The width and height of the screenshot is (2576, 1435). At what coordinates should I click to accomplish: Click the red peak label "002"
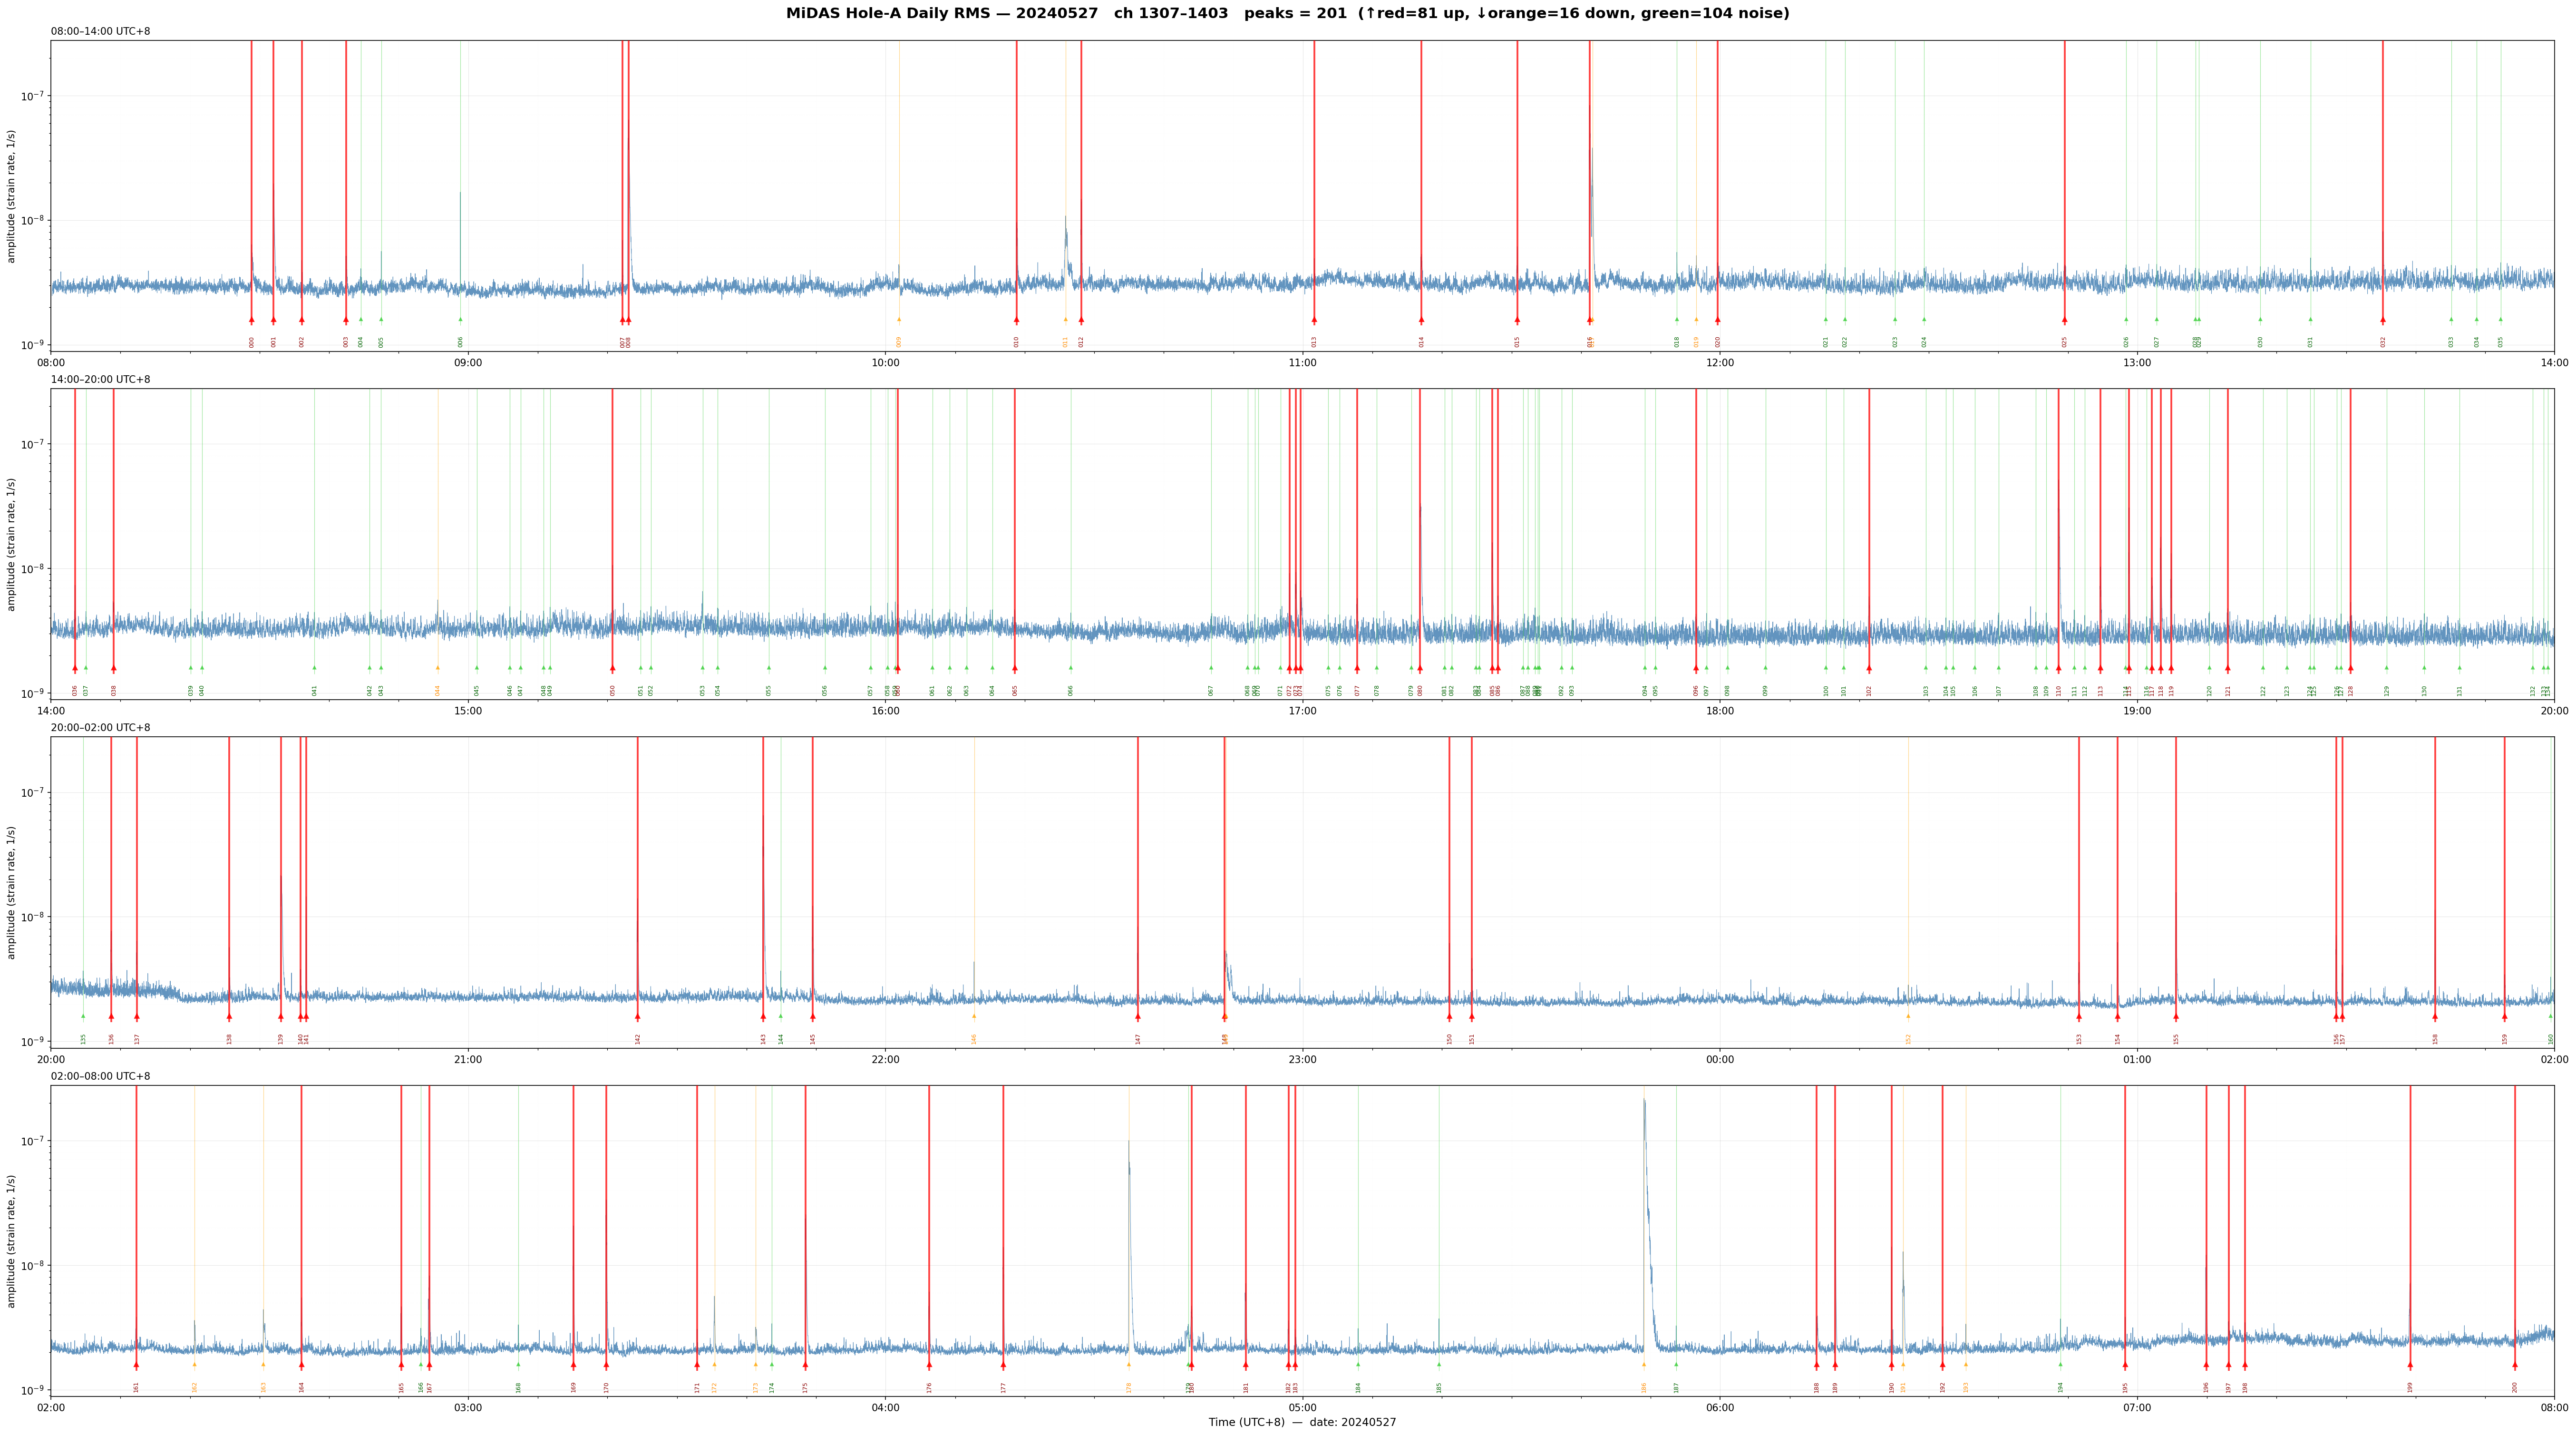point(302,342)
